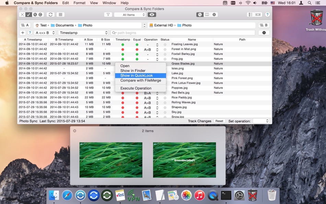This screenshot has width=326, height=204.
Task: Click the checkmark select icon in toolbar
Action: pyautogui.click(x=28, y=14)
